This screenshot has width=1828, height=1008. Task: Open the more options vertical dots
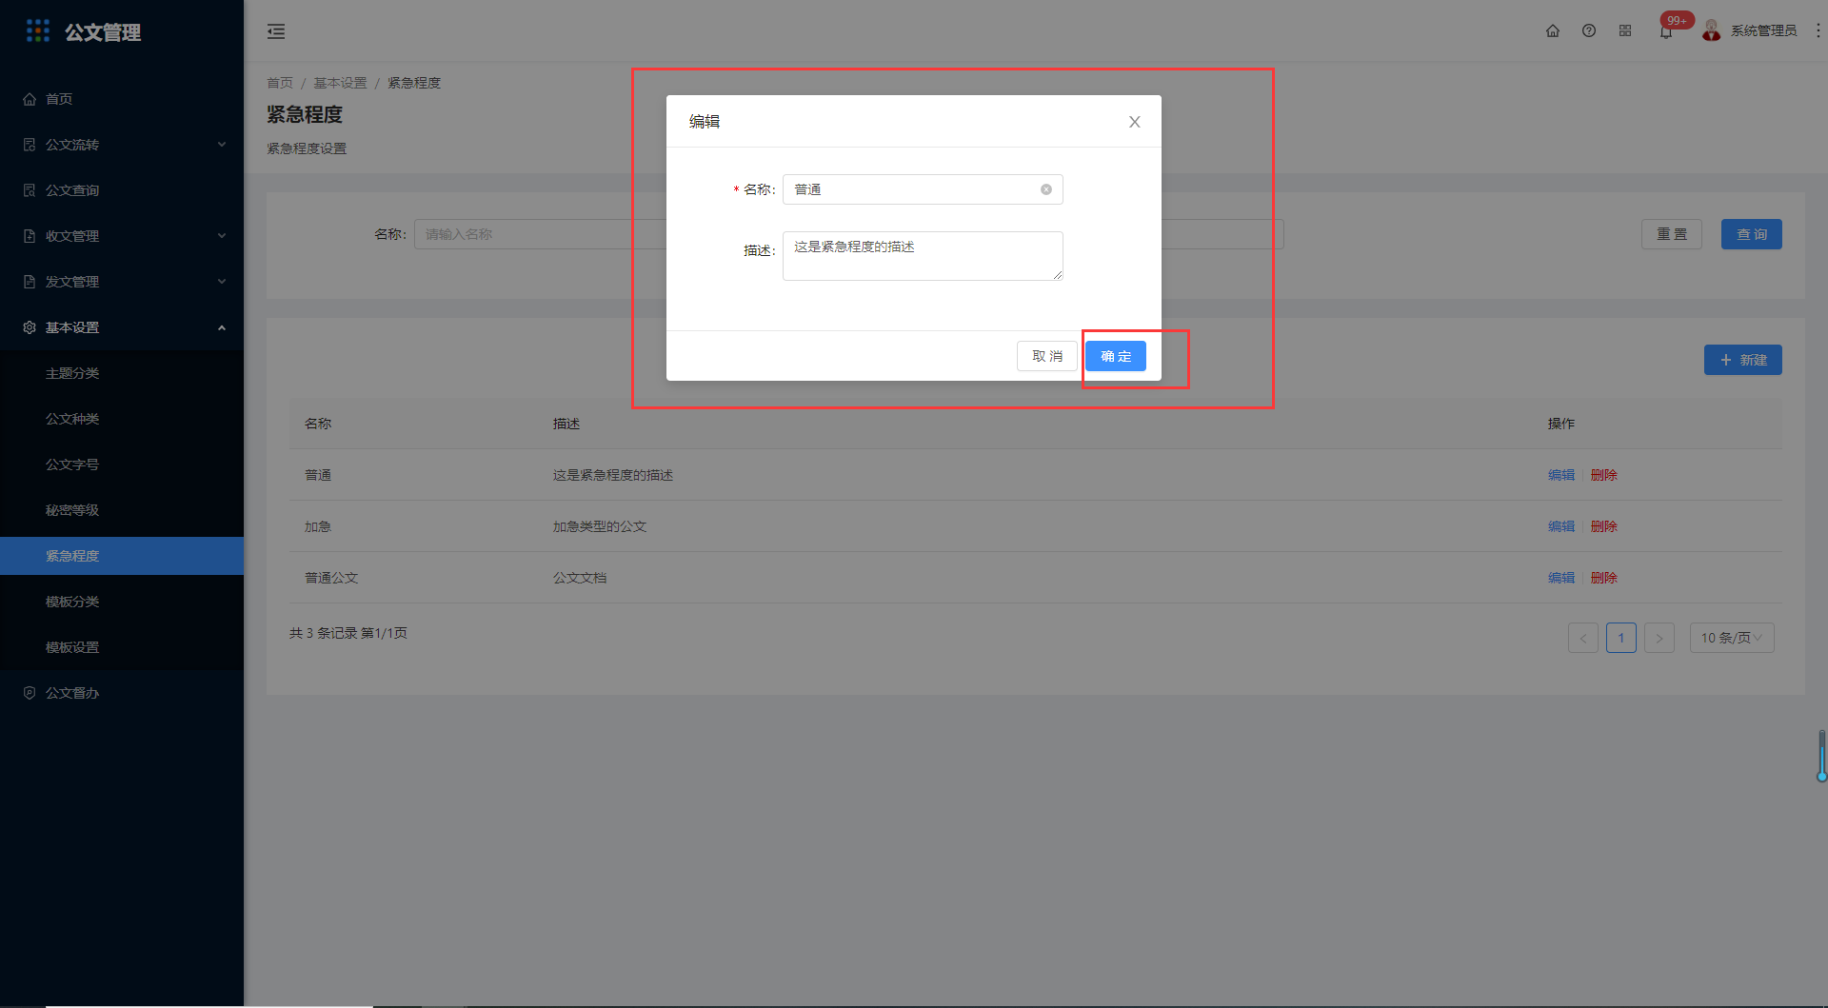[1818, 30]
